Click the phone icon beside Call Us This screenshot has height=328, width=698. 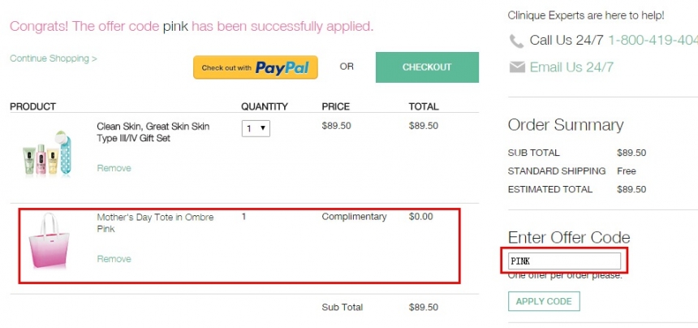(516, 41)
